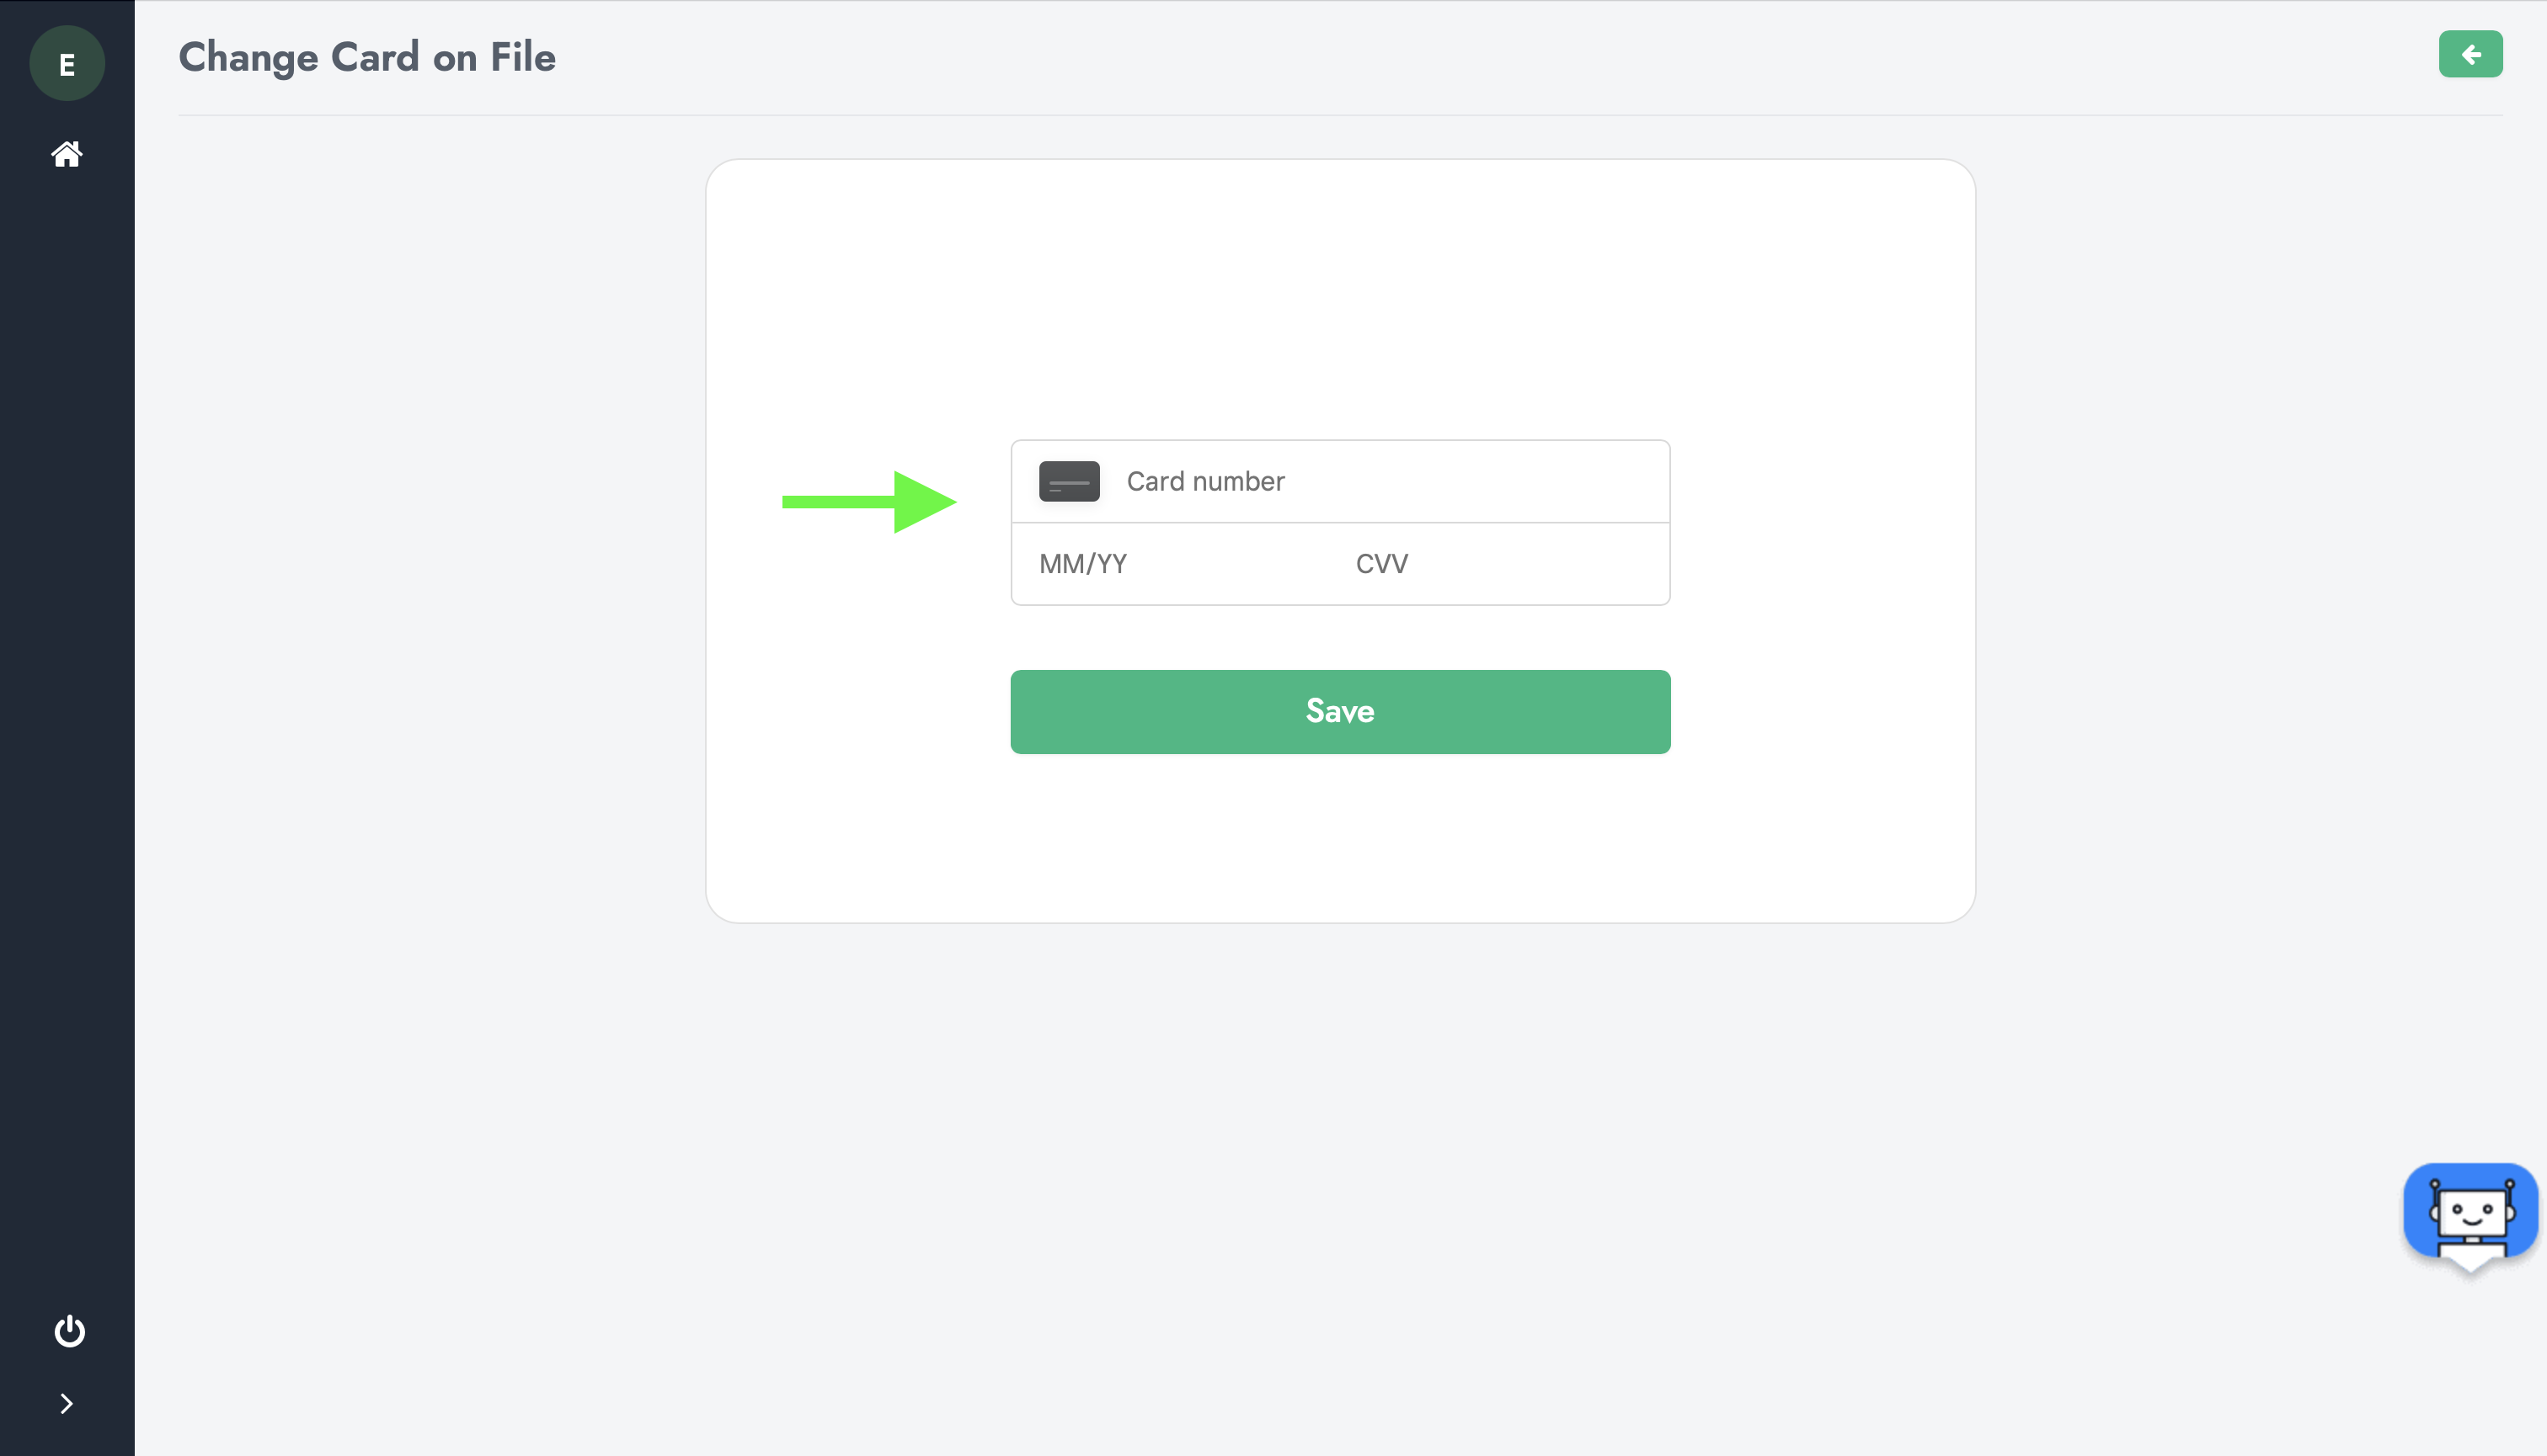
Task: Click the E user avatar
Action: 67,64
